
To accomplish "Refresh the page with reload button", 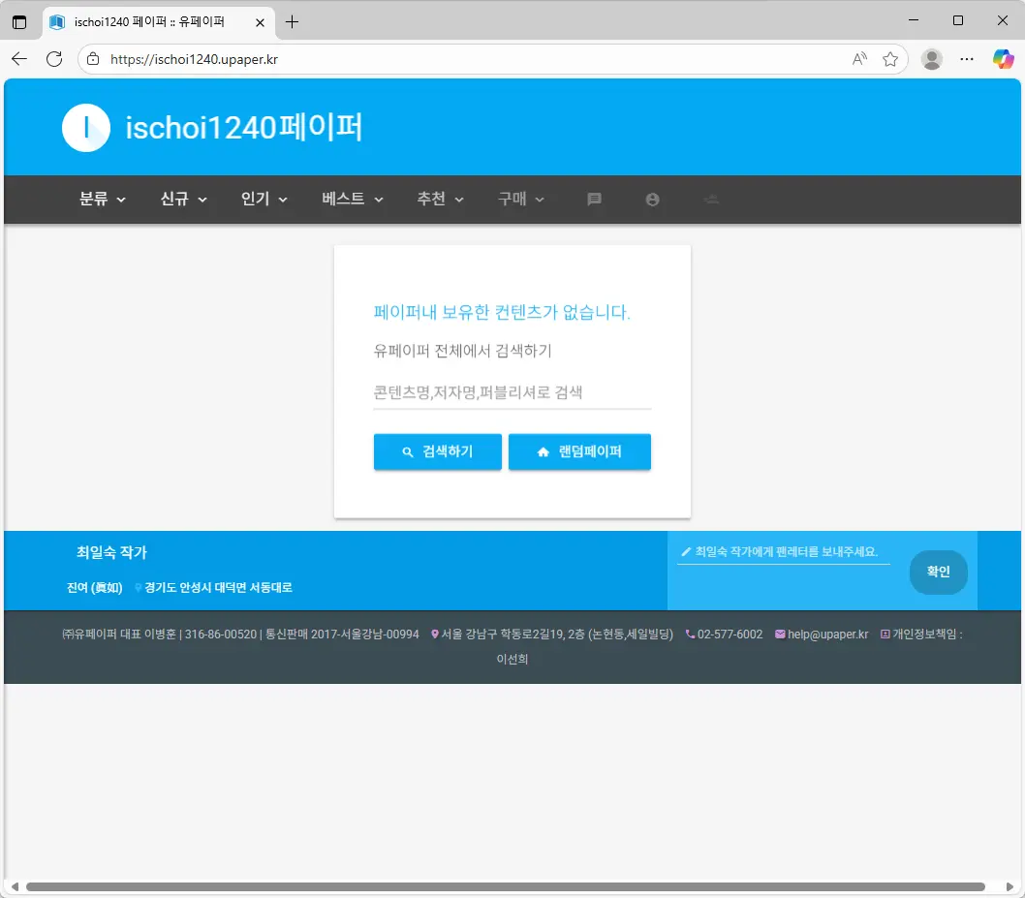I will pos(54,59).
